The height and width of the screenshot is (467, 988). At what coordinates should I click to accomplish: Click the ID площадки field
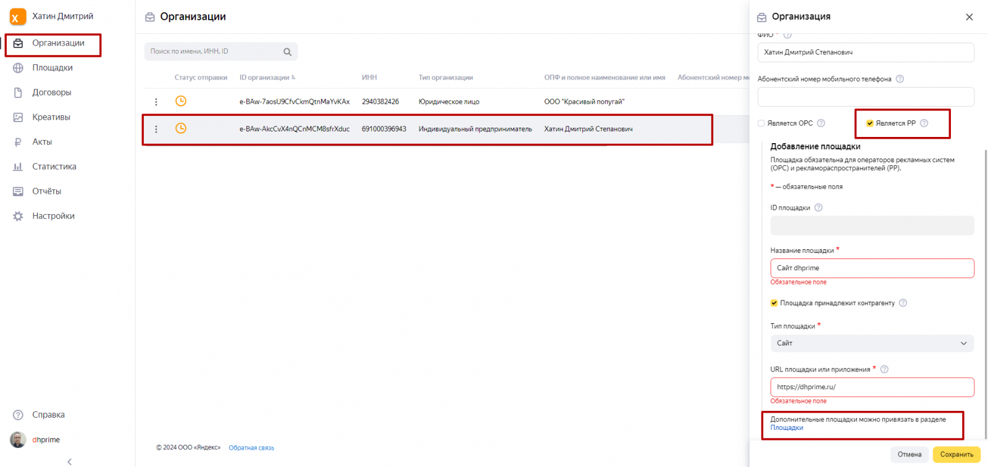872,226
